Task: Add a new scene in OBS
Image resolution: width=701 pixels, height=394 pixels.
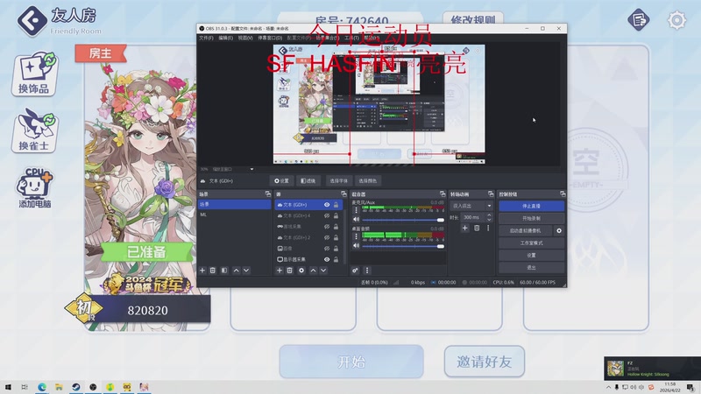Action: click(x=202, y=271)
